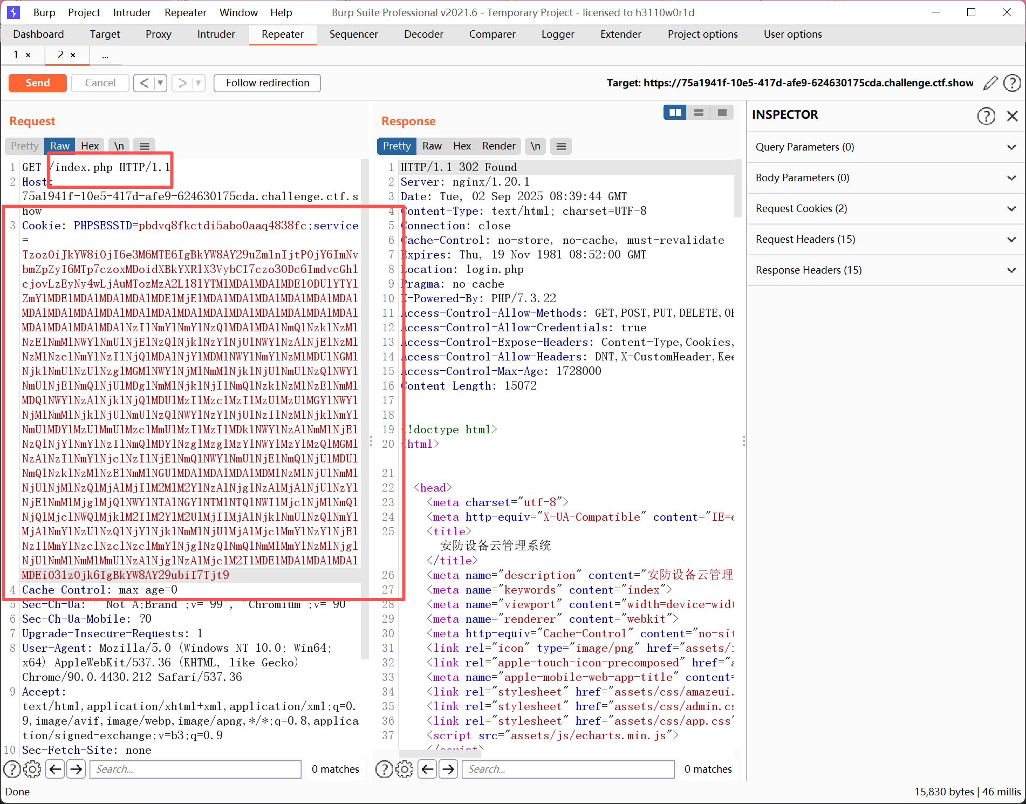
Task: Close Repeater tab 2
Action: (x=73, y=55)
